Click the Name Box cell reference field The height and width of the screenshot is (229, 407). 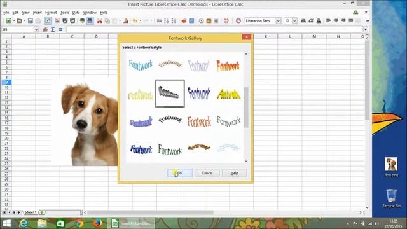[x=18, y=30]
